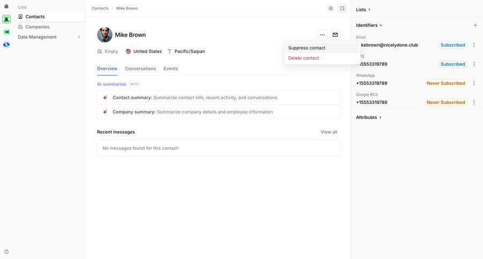Open options menu for SMS identifier
Viewport: 483px width, 259px height.
474,64
